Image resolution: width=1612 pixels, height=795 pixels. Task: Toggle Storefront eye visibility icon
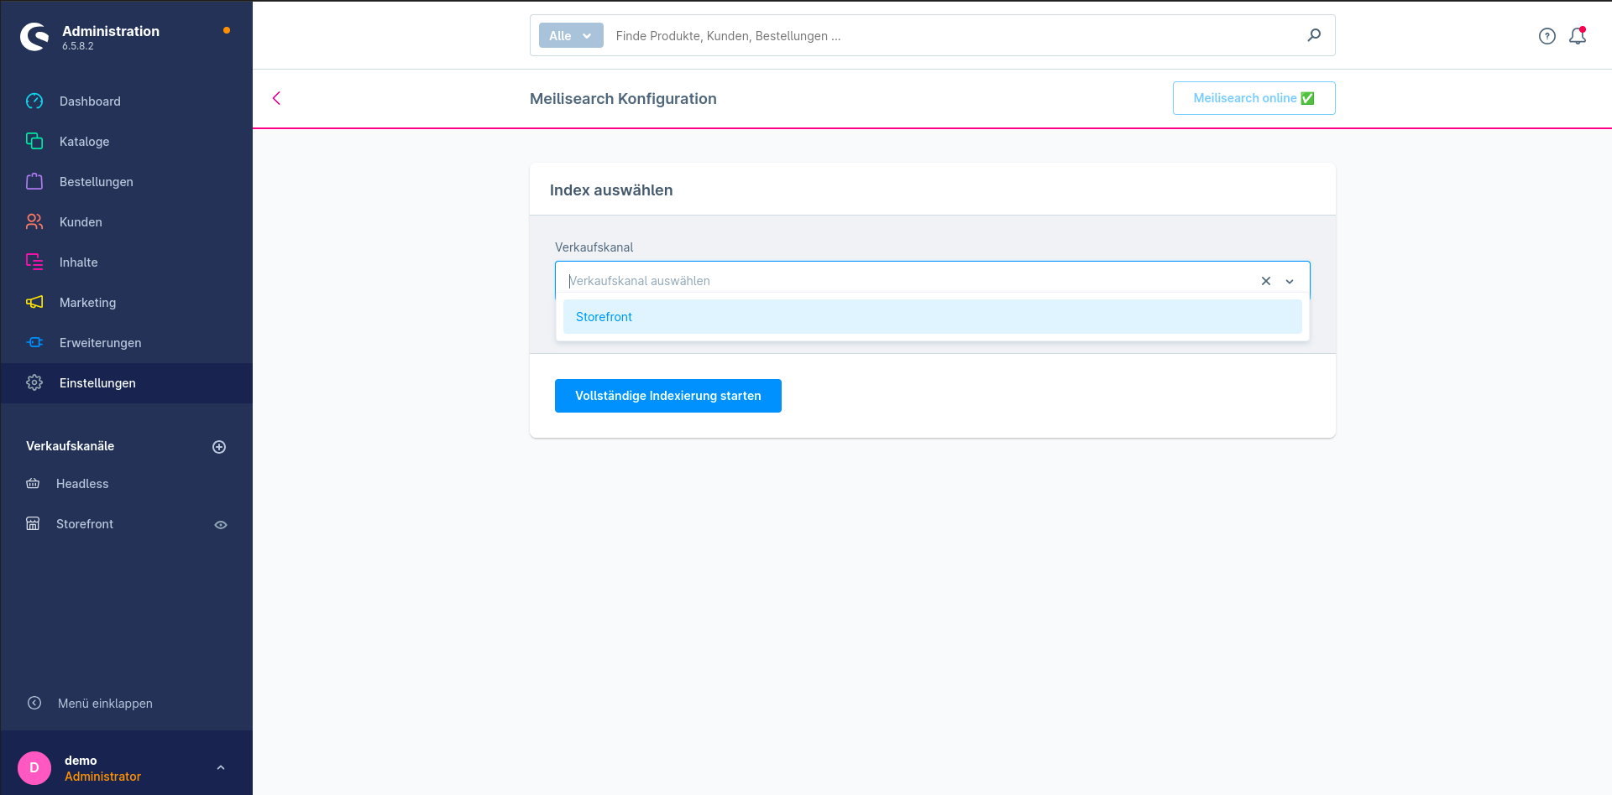tap(221, 525)
